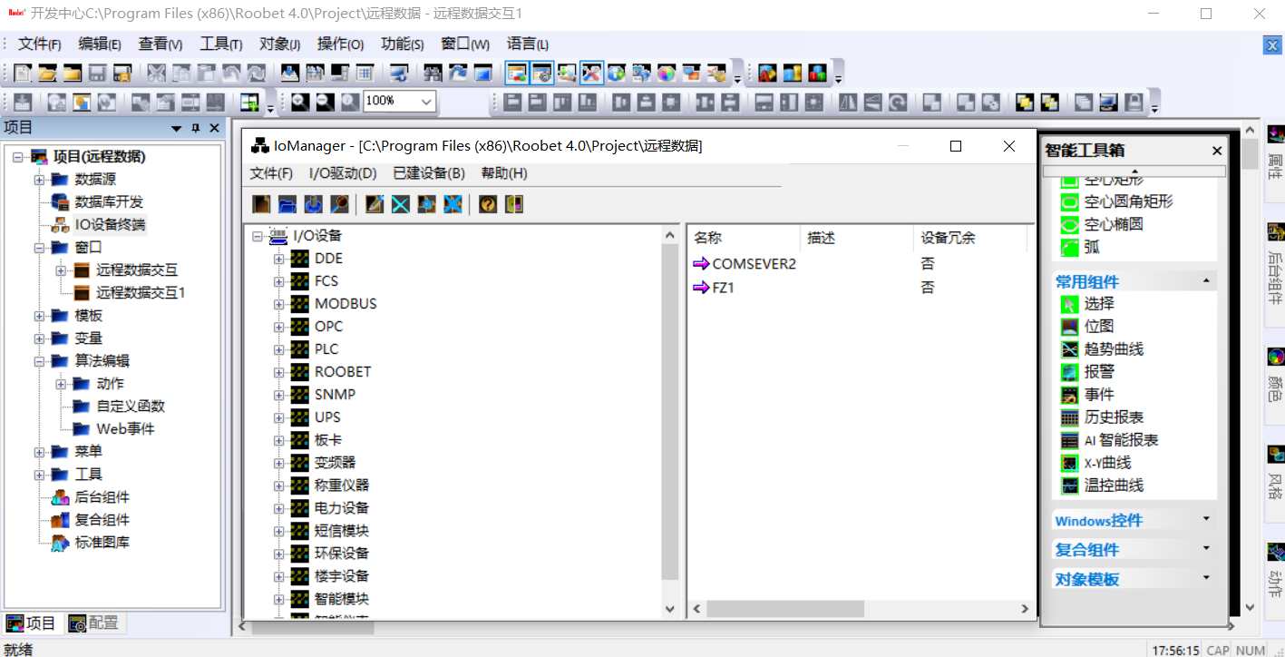
Task: Expand the 变量 variables tree node
Action: pyautogui.click(x=40, y=338)
